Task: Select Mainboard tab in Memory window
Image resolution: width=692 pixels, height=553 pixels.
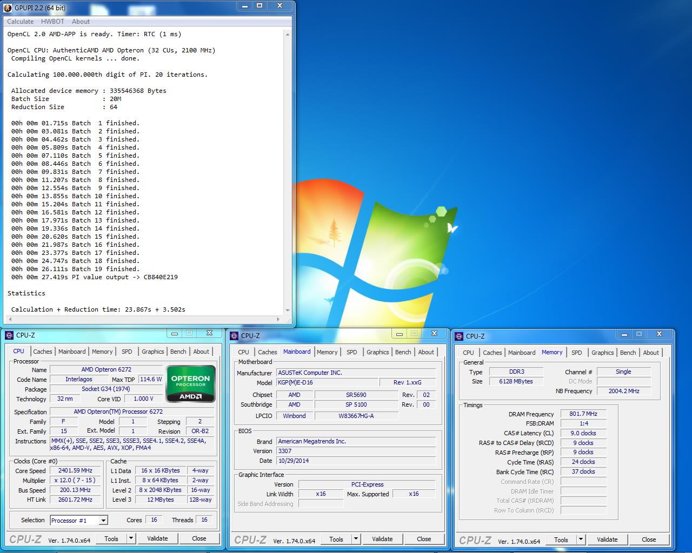Action: (522, 353)
